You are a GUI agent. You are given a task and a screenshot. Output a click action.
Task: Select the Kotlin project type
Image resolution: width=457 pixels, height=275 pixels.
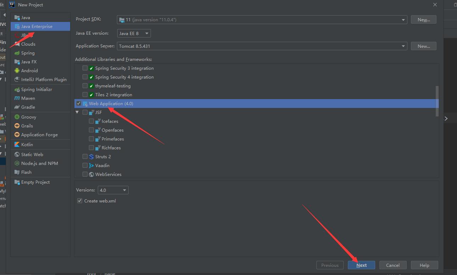click(40, 144)
